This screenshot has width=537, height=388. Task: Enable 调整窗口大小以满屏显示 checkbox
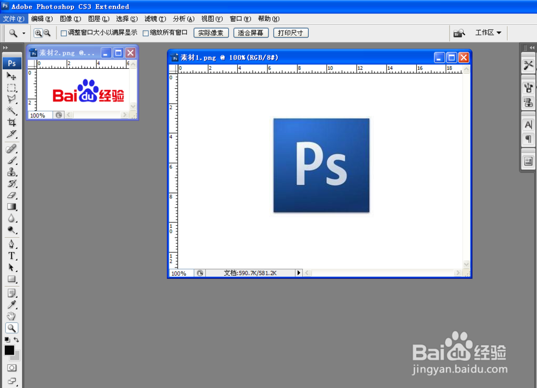pos(63,32)
